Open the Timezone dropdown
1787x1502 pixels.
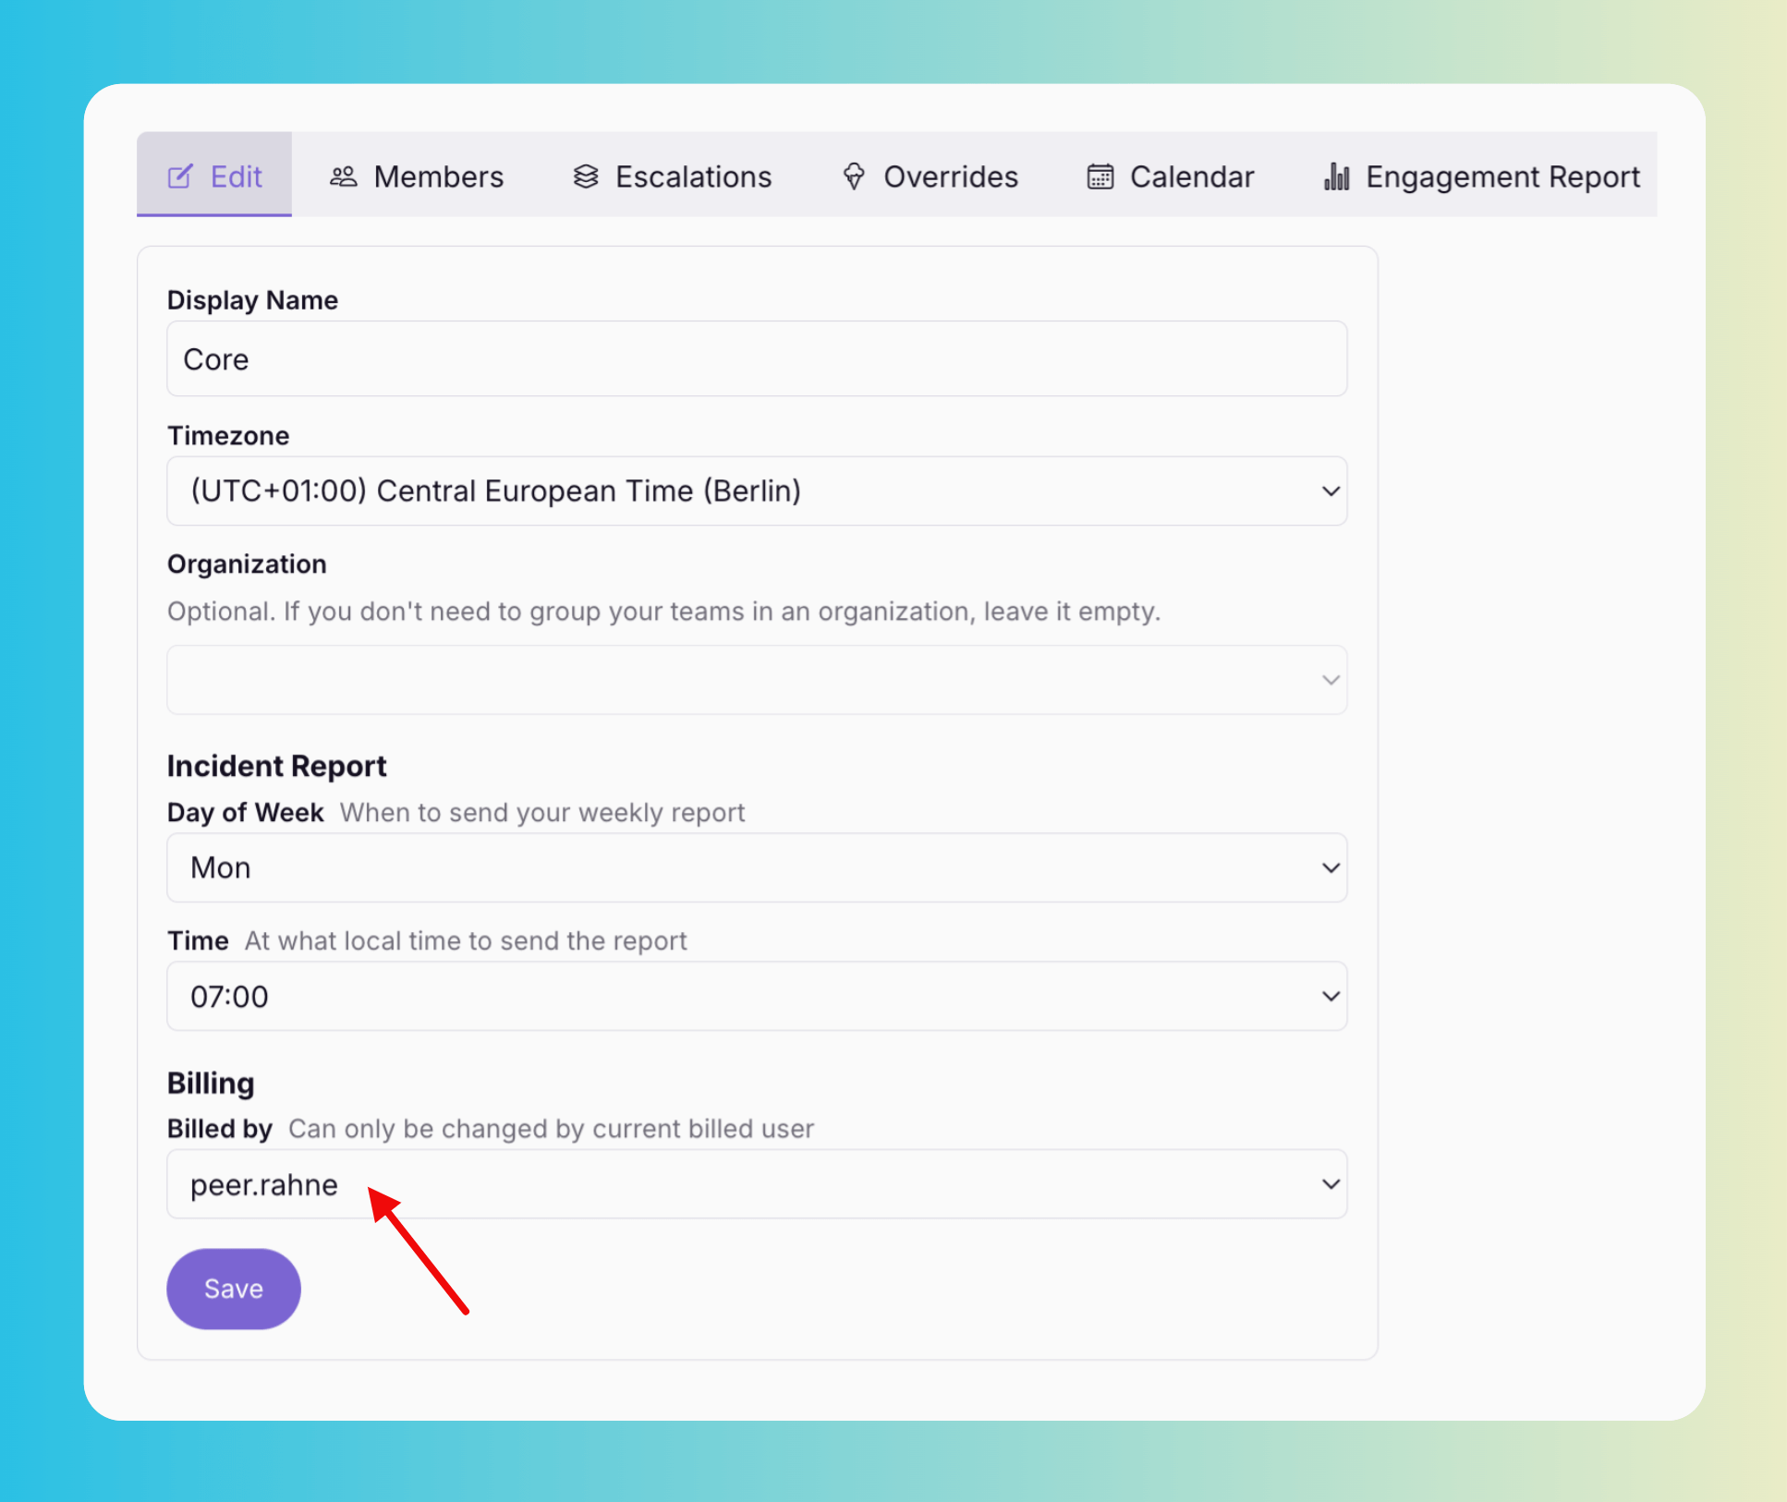[756, 491]
